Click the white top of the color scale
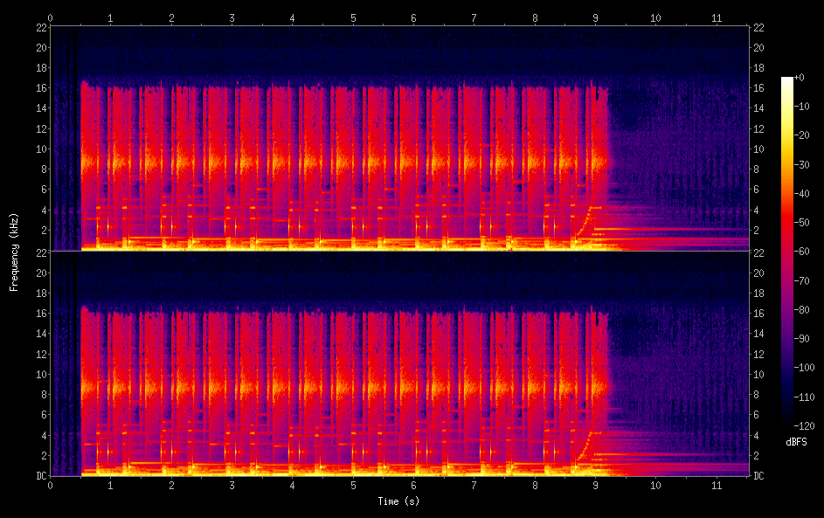824x518 pixels. pos(787,80)
